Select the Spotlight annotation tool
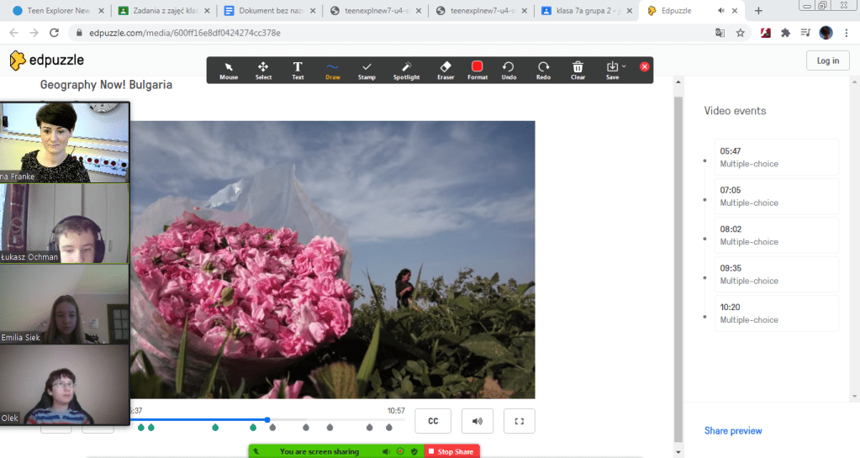This screenshot has height=458, width=860. coord(406,70)
